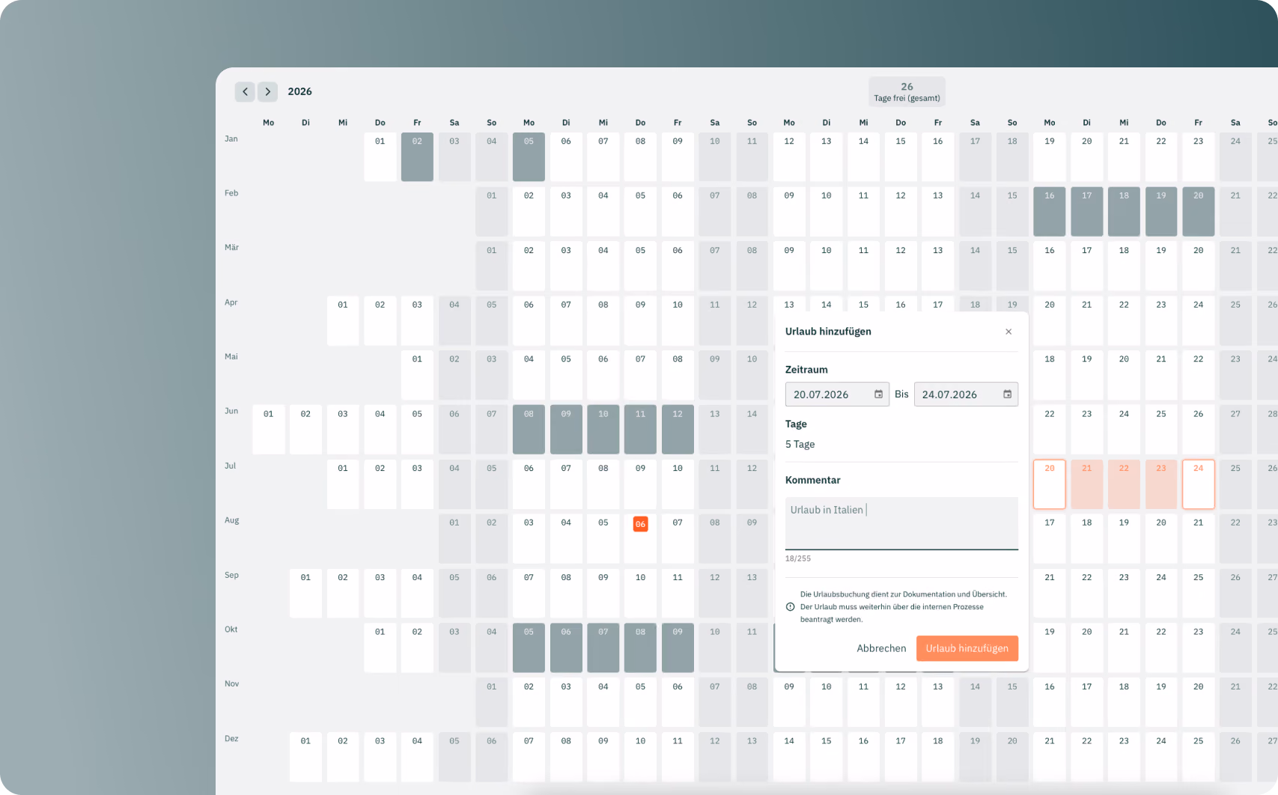Select June 08 vacation day

(x=529, y=430)
